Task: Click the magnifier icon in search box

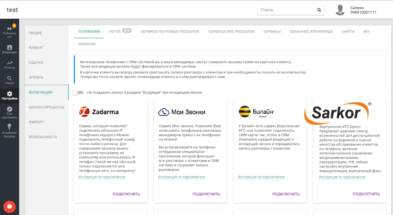Action: point(319,10)
